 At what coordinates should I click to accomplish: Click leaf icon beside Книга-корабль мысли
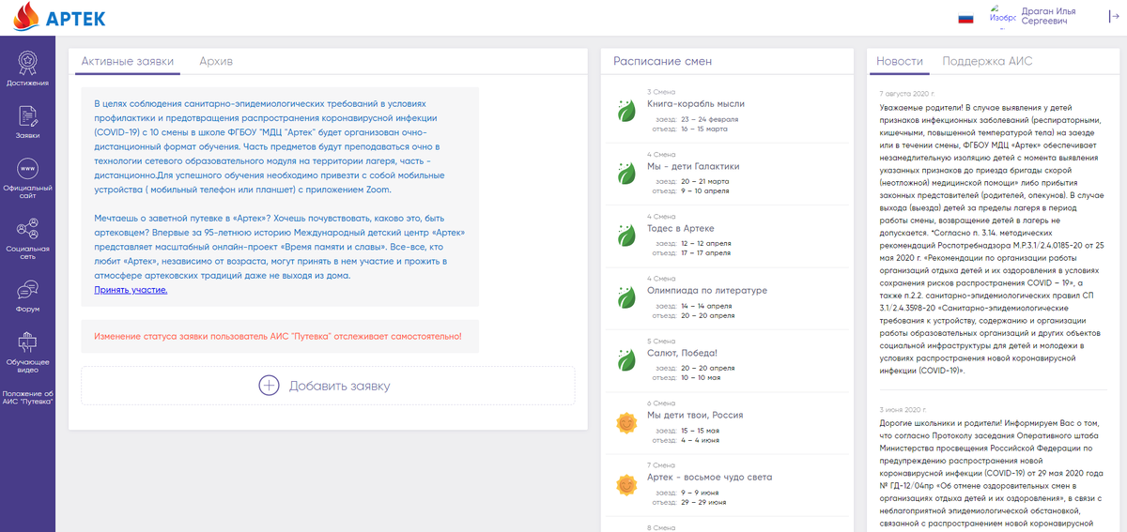pos(625,109)
